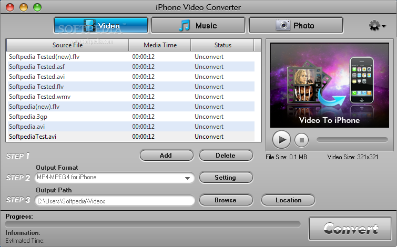Select the Softpedia Tested.flv row

pyautogui.click(x=130, y=87)
